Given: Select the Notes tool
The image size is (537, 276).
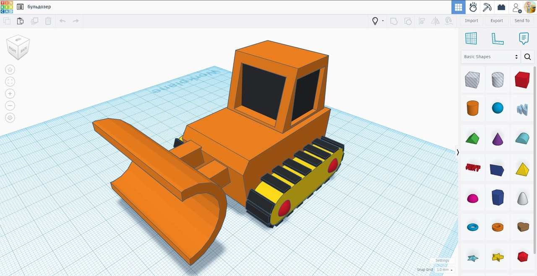Looking at the screenshot, I should (524, 39).
